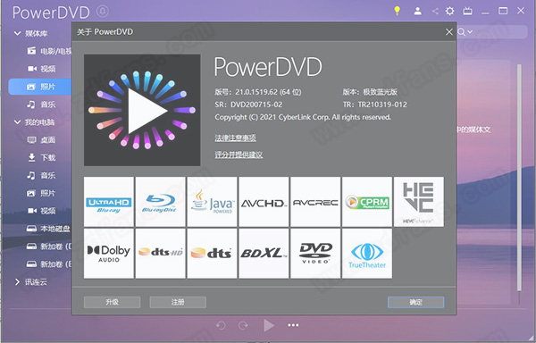Click the 评分并提供建议 link

click(x=239, y=155)
